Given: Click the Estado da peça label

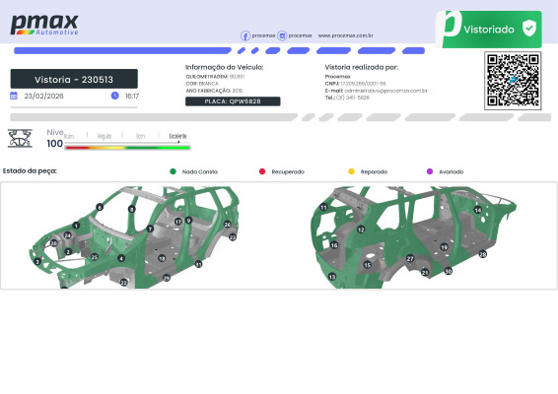Looking at the screenshot, I should [30, 171].
